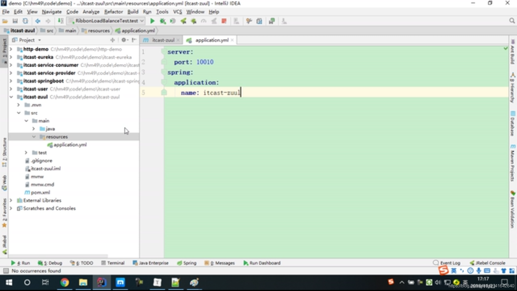Click the hide Project panel icon
517x291 pixels.
pos(134,40)
